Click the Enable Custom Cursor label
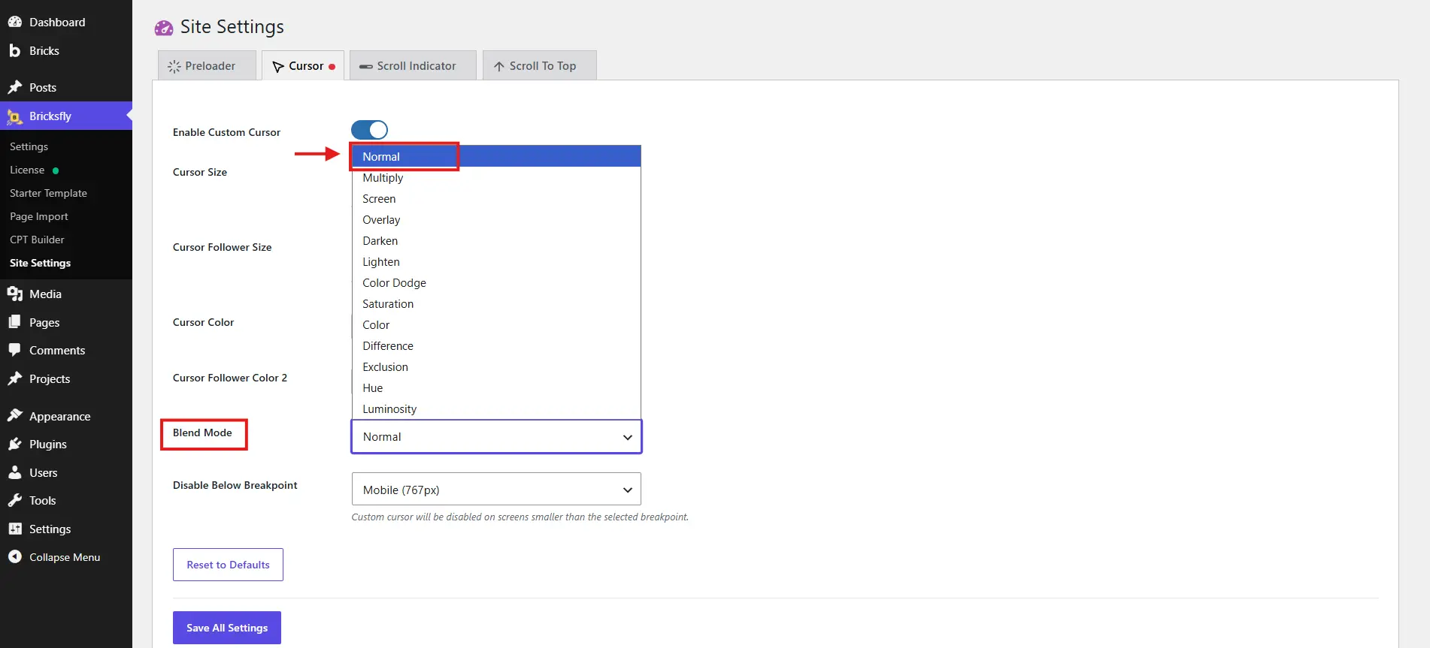This screenshot has width=1430, height=648. [x=226, y=132]
